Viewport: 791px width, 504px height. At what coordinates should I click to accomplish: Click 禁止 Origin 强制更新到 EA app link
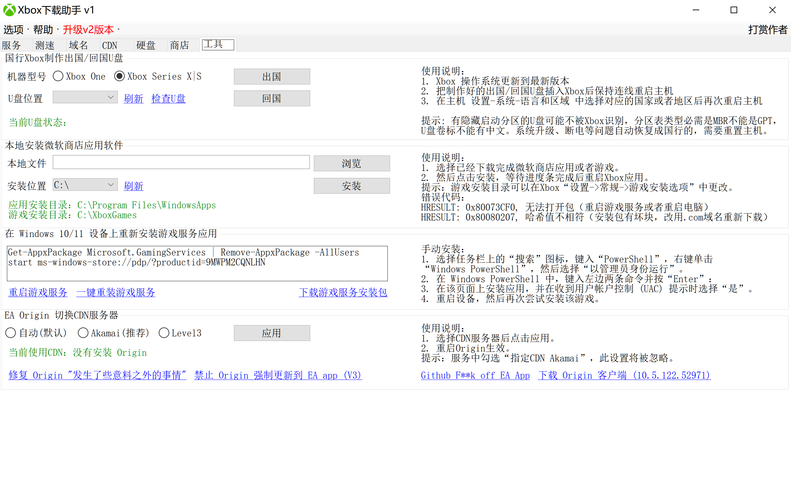(x=278, y=375)
